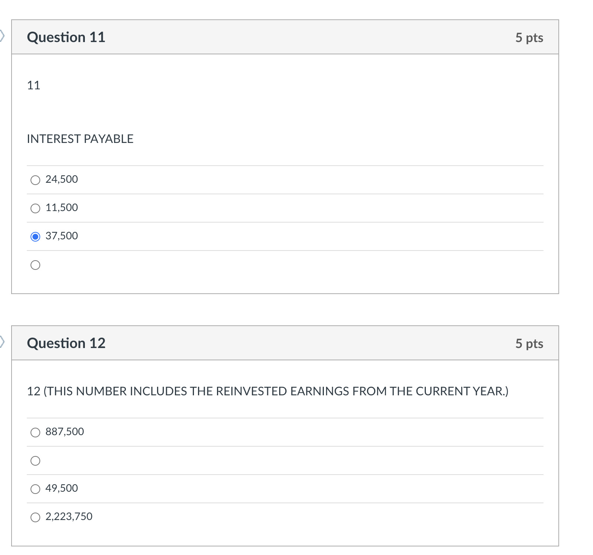This screenshot has width=593, height=555.
Task: Select the 2,223,750 radio button
Action: tap(35, 517)
